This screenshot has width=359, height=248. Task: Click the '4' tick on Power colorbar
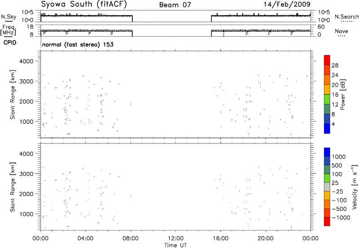333,124
